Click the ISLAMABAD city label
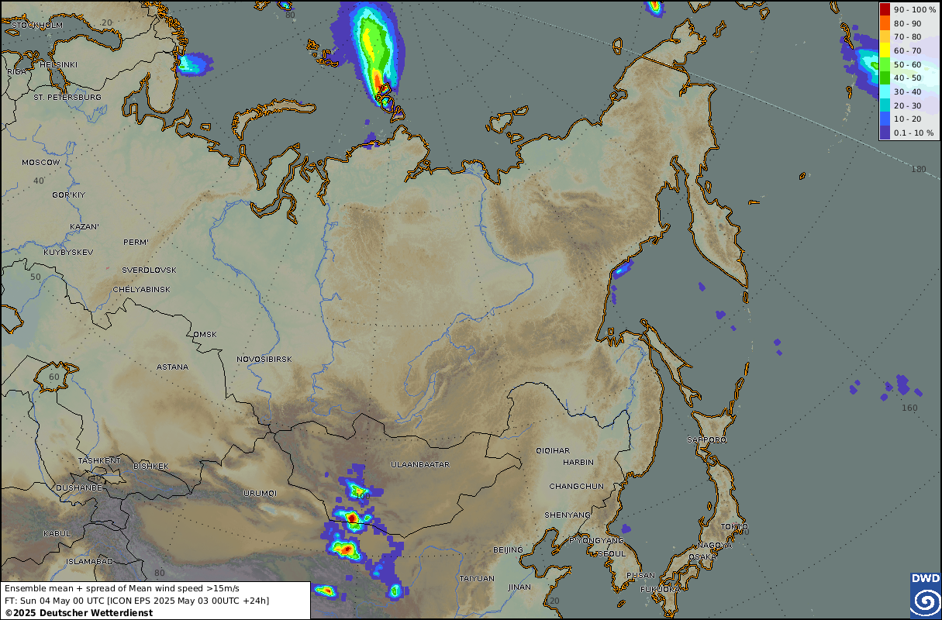Image resolution: width=942 pixels, height=620 pixels. point(90,561)
